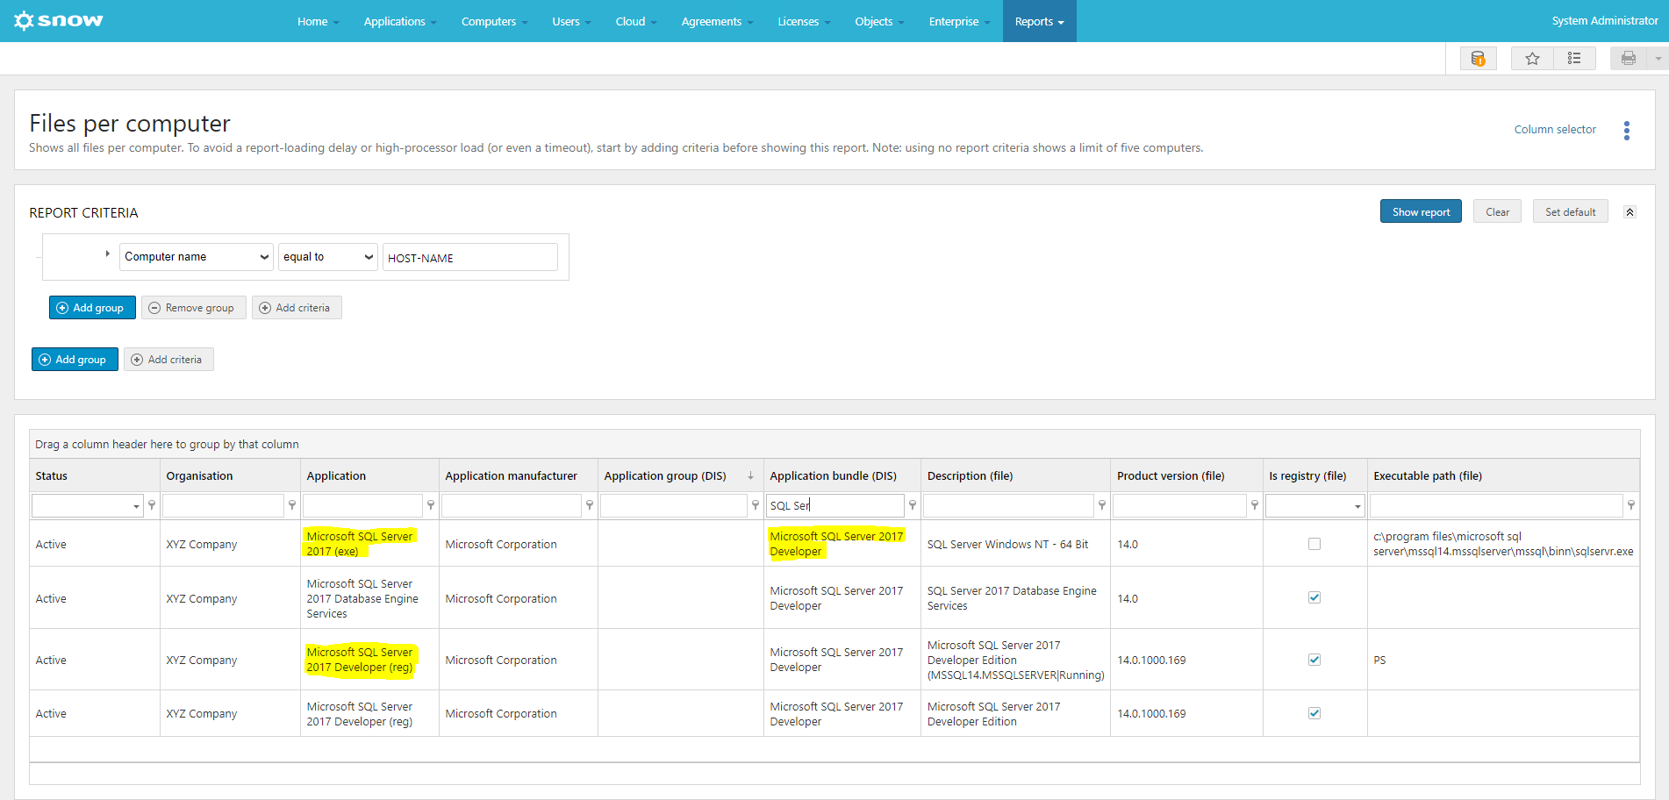Screen dimensions: 1669x800
Task: Click the printer icon
Action: (x=1629, y=59)
